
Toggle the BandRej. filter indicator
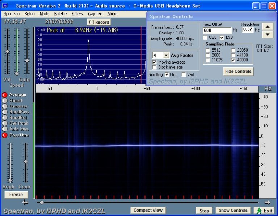click(5, 118)
